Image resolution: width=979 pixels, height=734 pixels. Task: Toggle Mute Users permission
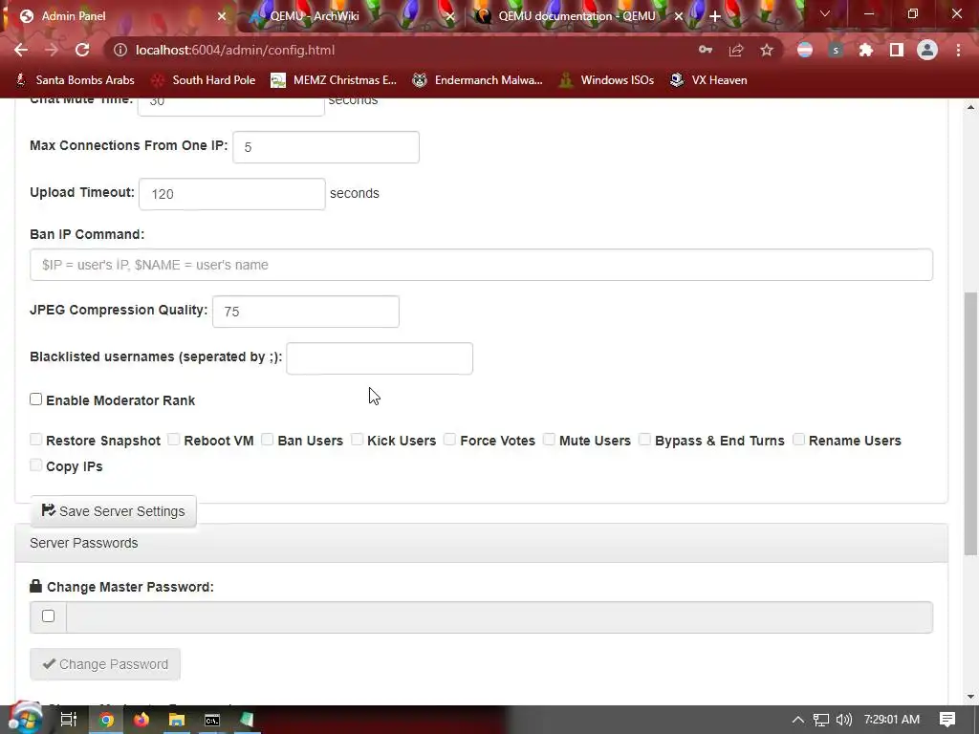(x=549, y=440)
